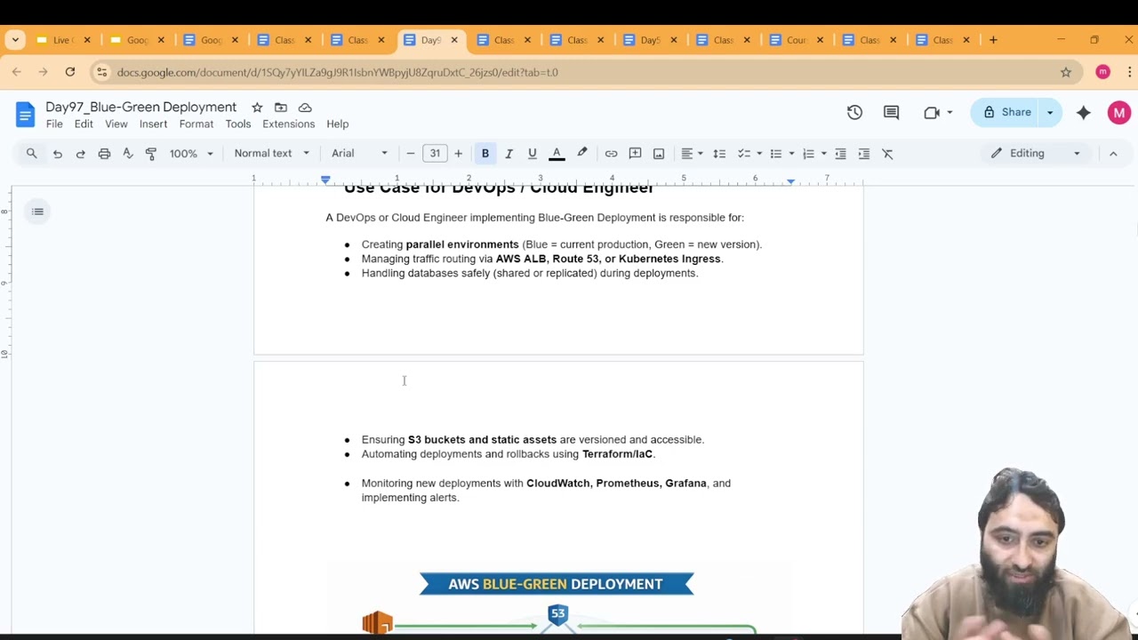1138x640 pixels.
Task: Open the Insert menu
Action: click(x=153, y=124)
